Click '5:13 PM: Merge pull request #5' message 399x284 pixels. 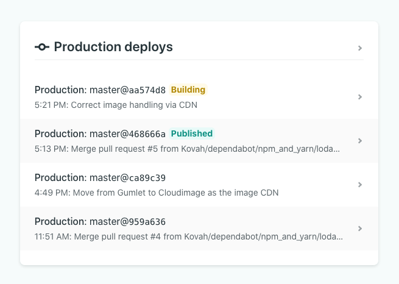point(187,149)
